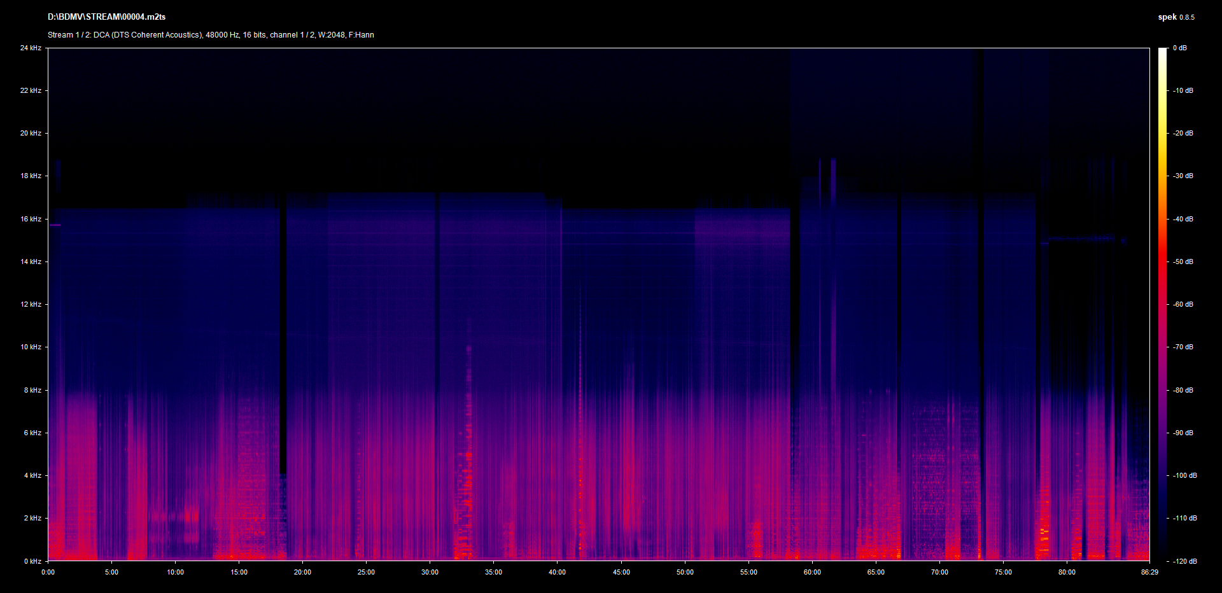
Task: Select the 16 kHz frequency axis label
Action: pos(31,219)
